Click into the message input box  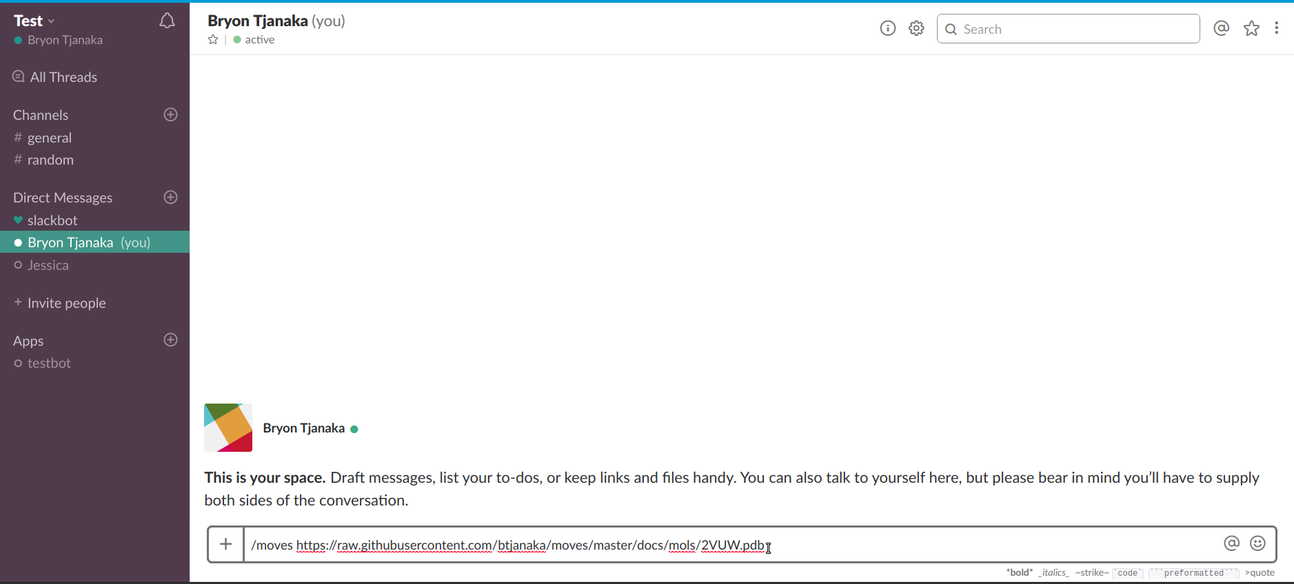(x=731, y=545)
